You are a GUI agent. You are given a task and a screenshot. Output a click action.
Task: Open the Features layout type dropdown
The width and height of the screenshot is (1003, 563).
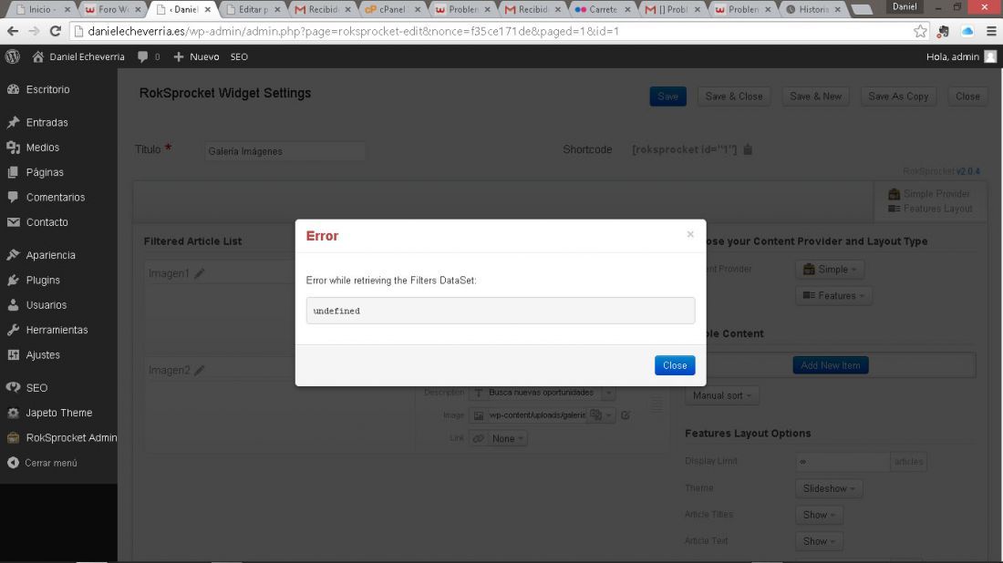(833, 296)
